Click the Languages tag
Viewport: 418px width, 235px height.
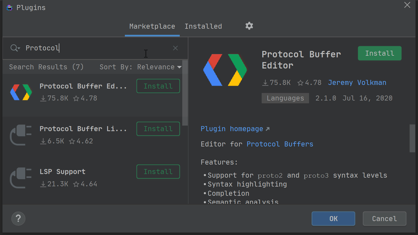point(285,98)
